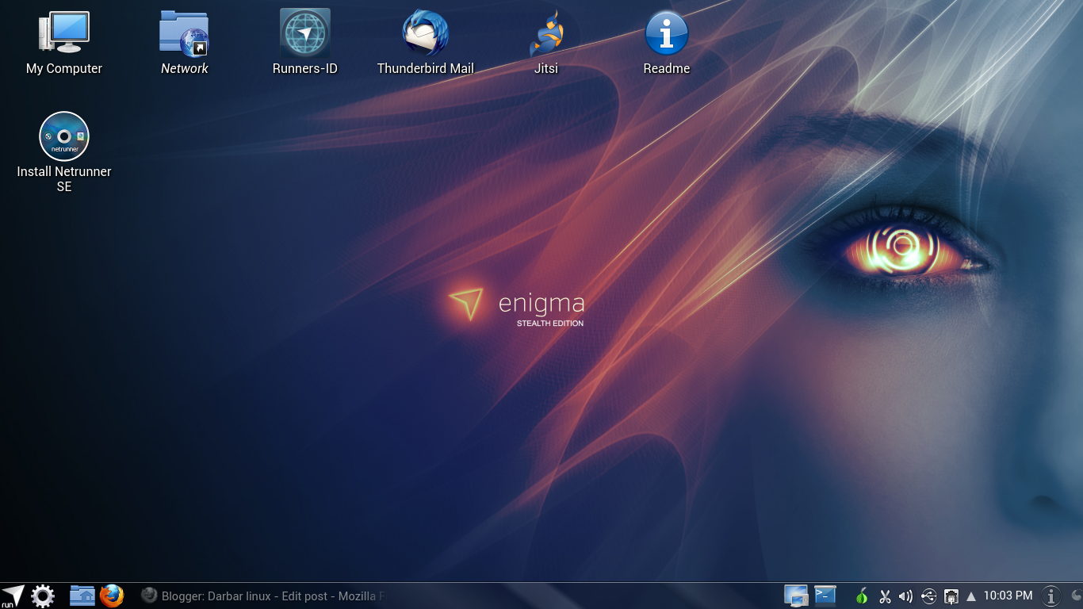Image resolution: width=1083 pixels, height=609 pixels.
Task: Launch Install Netrunner SE
Action: pyautogui.click(x=63, y=136)
